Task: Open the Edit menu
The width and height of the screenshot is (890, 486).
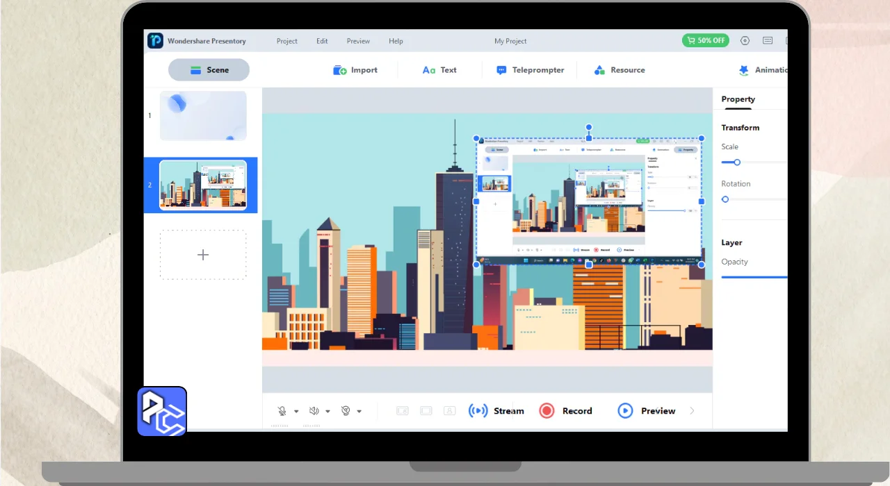Action: [x=322, y=41]
